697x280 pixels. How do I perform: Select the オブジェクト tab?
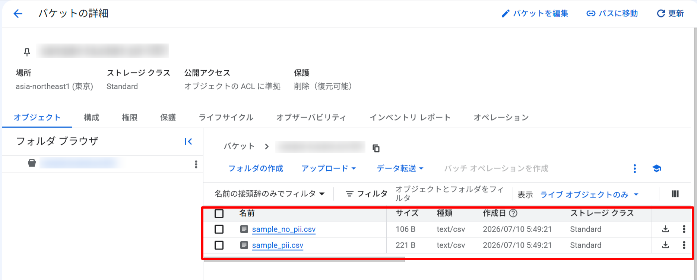point(37,118)
